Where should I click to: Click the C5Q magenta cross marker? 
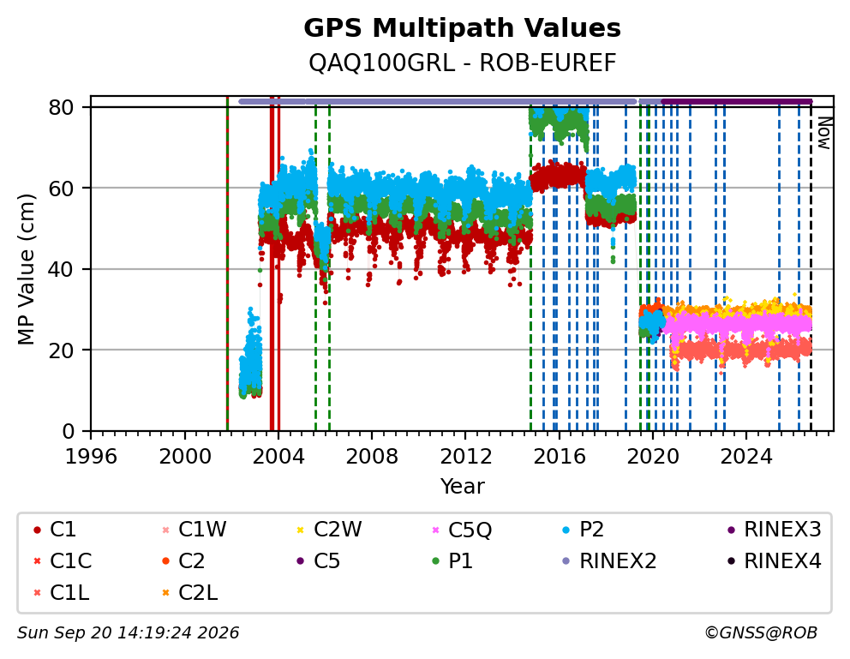(x=435, y=530)
